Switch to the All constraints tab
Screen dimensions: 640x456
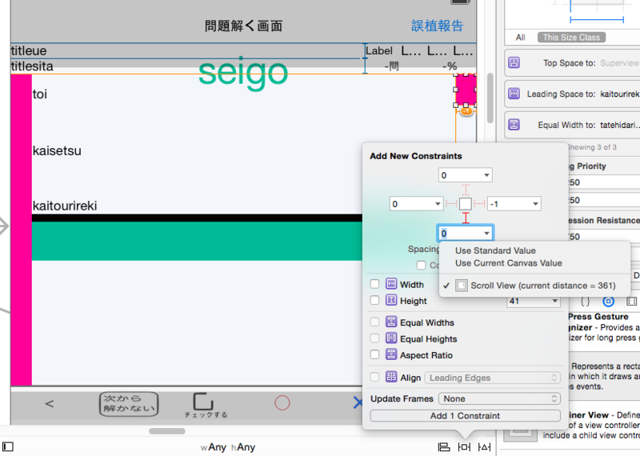[x=521, y=37]
